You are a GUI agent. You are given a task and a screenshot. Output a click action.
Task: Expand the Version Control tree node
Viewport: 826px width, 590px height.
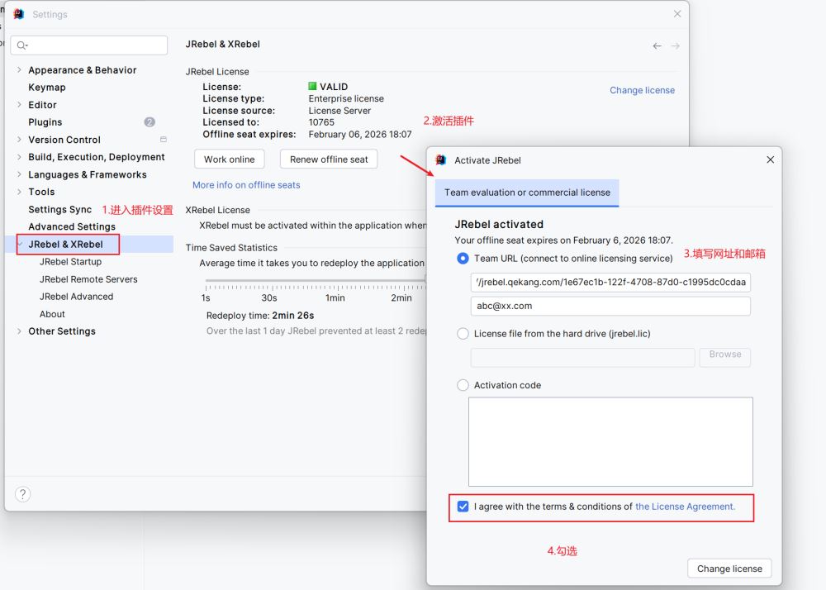[20, 139]
